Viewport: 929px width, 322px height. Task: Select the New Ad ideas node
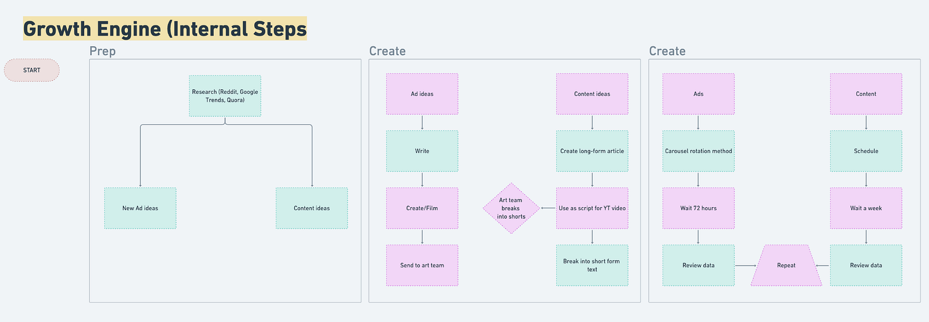[141, 208]
